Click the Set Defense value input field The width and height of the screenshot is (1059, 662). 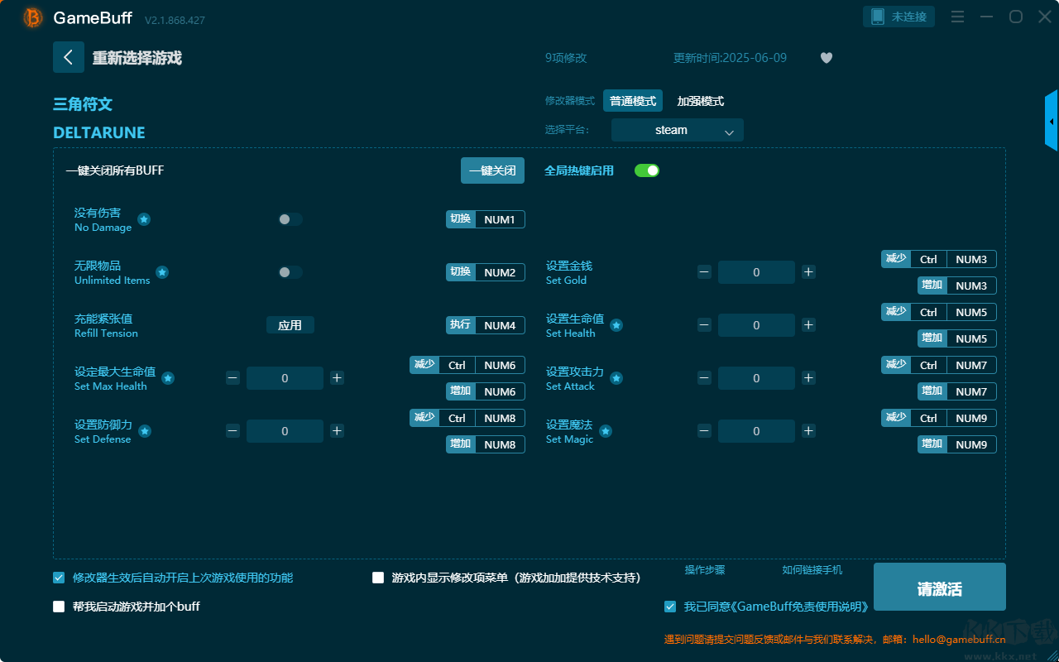coord(285,431)
